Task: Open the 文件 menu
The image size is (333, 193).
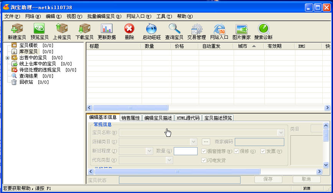Action: pos(12,16)
